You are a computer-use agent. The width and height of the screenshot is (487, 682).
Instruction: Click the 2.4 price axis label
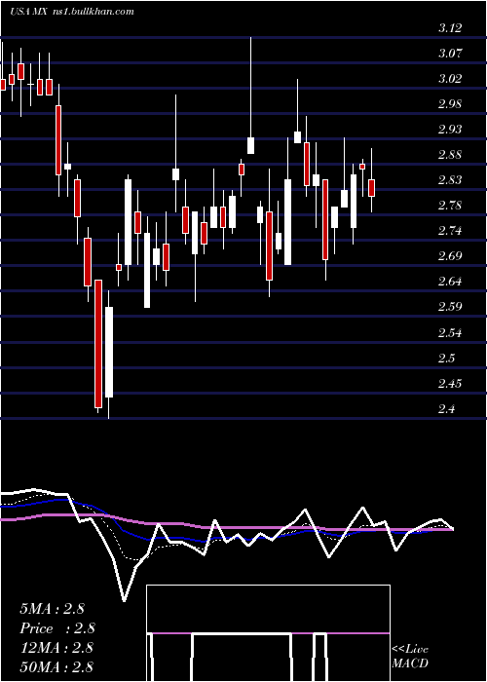click(446, 409)
